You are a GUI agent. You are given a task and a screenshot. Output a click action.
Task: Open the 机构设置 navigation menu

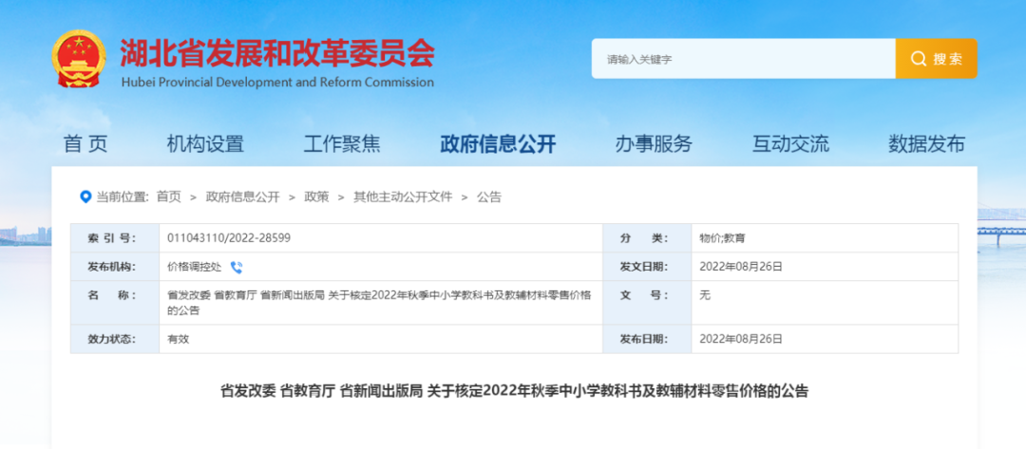tap(205, 144)
